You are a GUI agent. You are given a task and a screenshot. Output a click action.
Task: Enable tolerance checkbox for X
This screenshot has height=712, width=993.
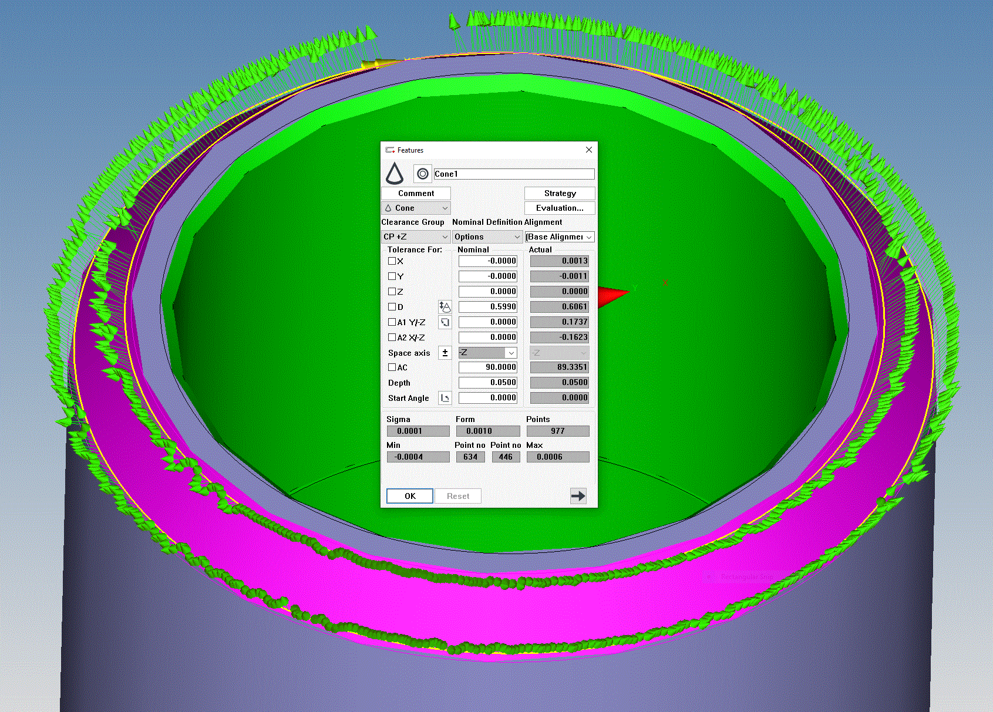click(392, 261)
